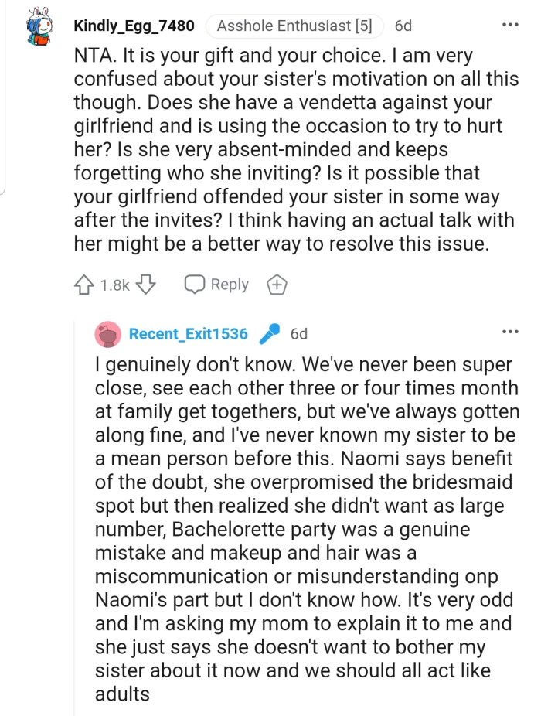Viewport: 541px width, 716px height.
Task: Click the 6d timestamp on Kindly_Egg_7480's comment
Action: click(x=403, y=26)
